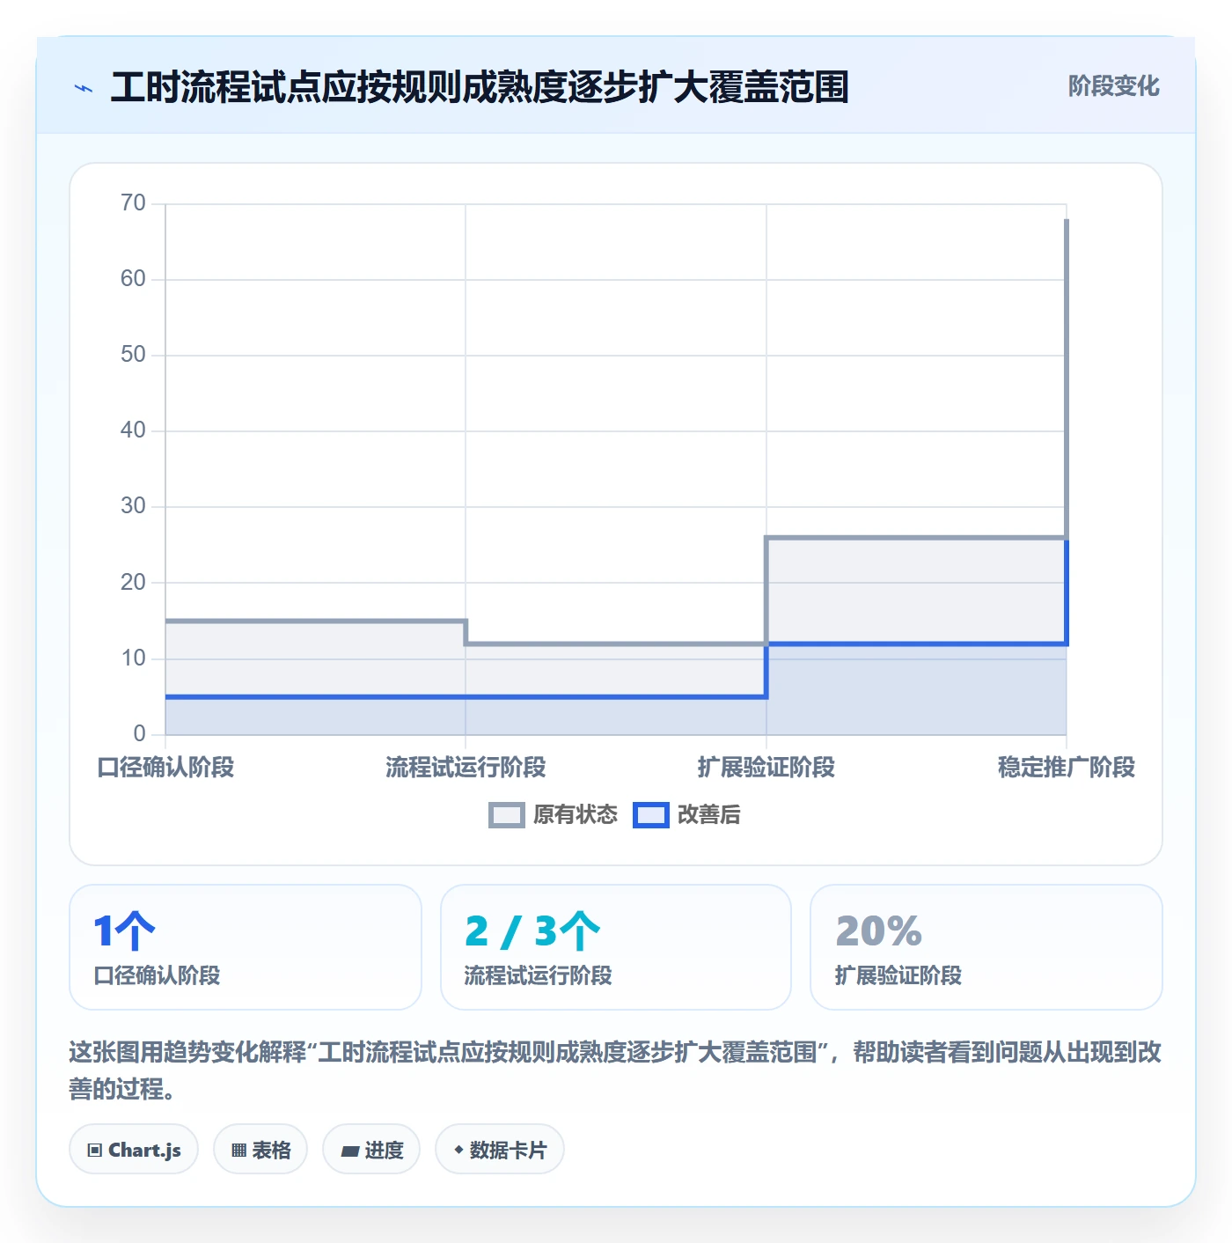This screenshot has height=1243, width=1232.
Task: Toggle the 原有状态 legend swatch
Action: [507, 815]
